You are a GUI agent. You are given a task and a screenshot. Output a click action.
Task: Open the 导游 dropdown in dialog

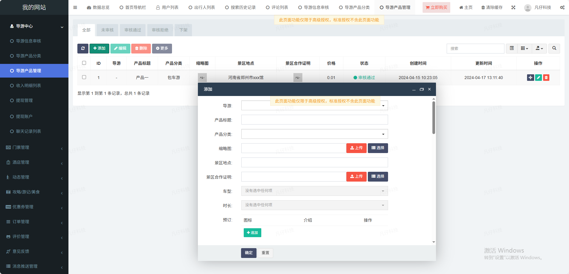click(315, 105)
